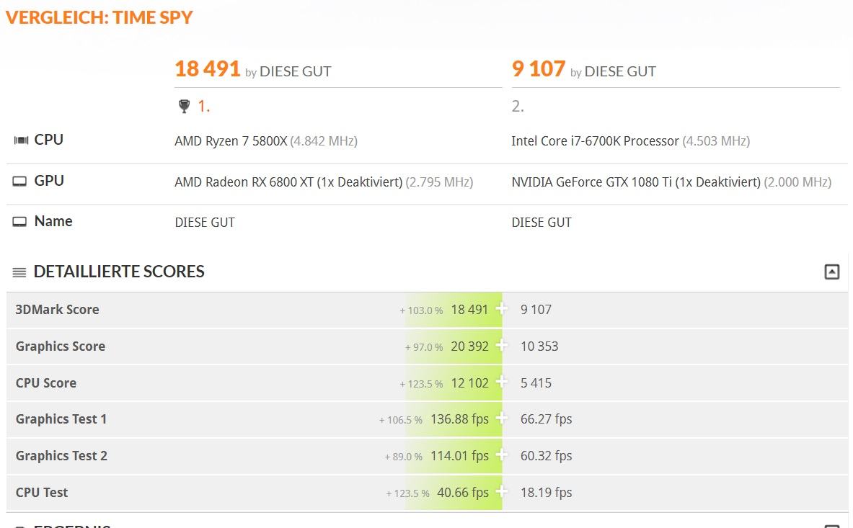
Task: Open the 9 107 score result
Action: [538, 69]
